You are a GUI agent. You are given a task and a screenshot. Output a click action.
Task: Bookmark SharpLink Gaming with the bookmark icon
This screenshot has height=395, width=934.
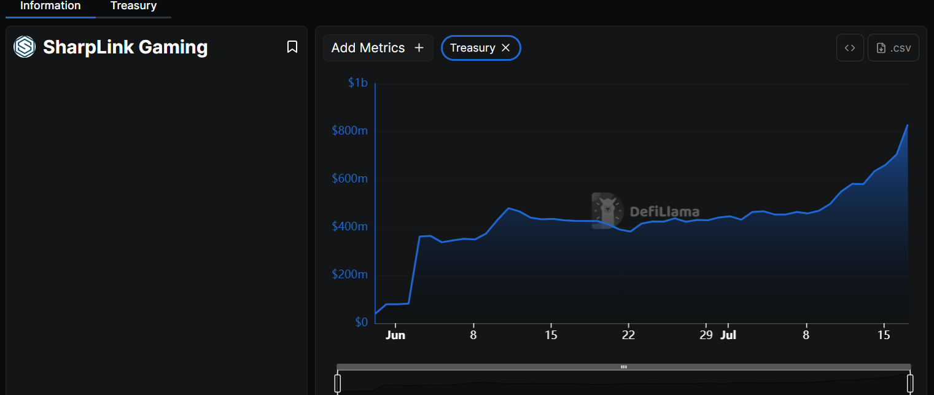[x=292, y=47]
